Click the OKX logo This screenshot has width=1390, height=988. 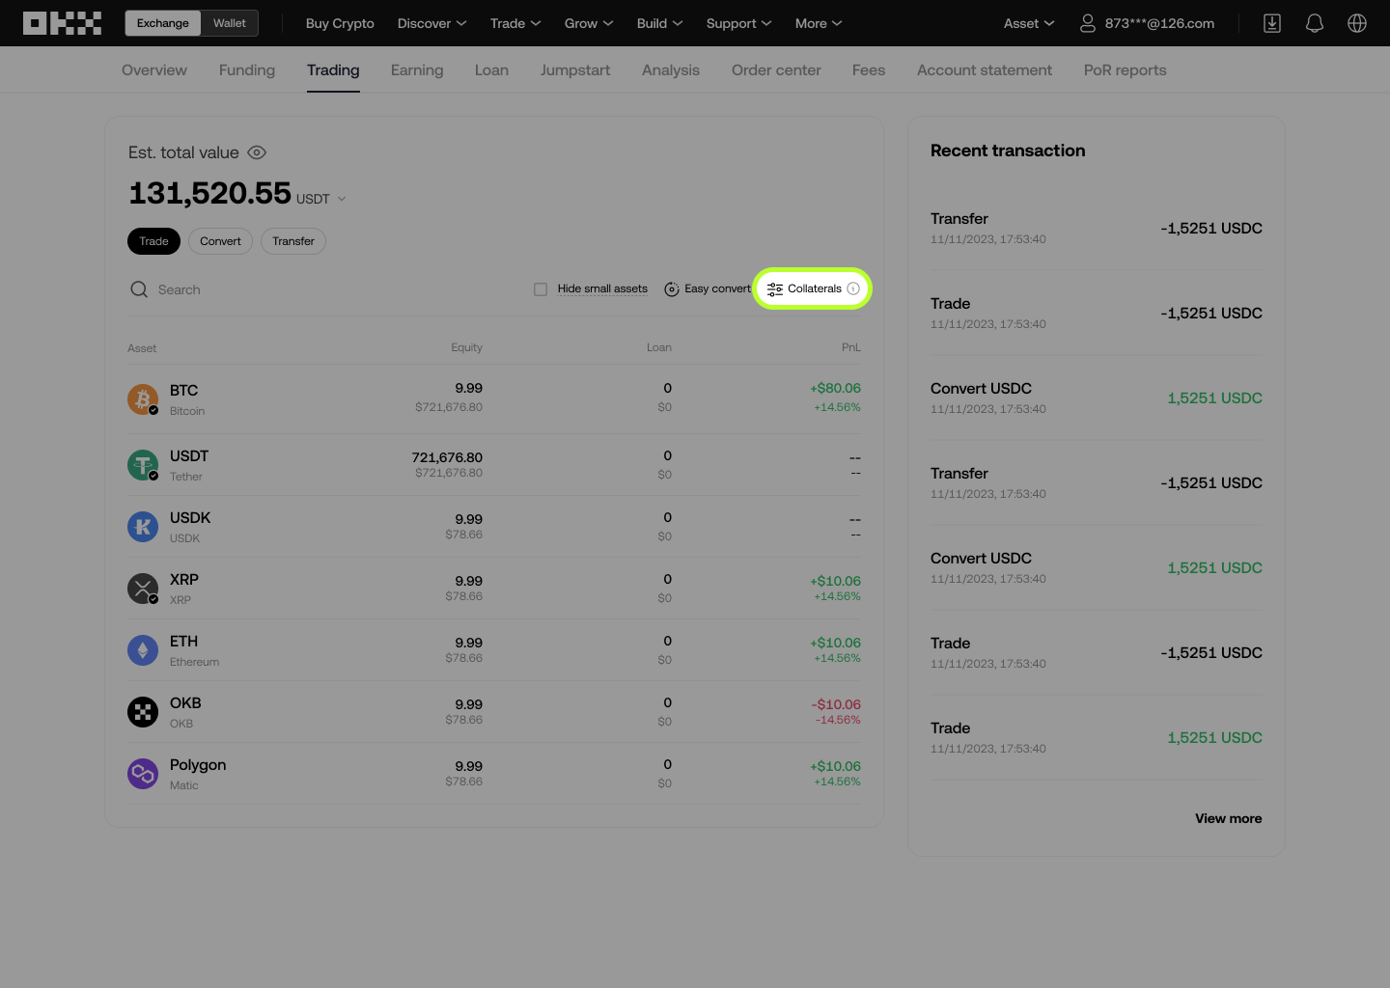coord(62,22)
